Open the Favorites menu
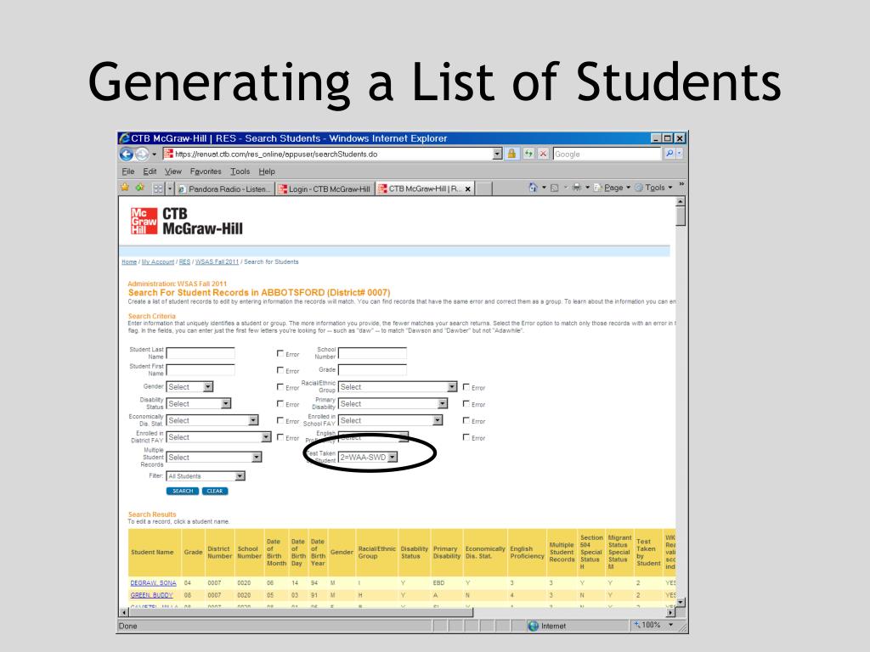The image size is (870, 652). click(x=206, y=171)
